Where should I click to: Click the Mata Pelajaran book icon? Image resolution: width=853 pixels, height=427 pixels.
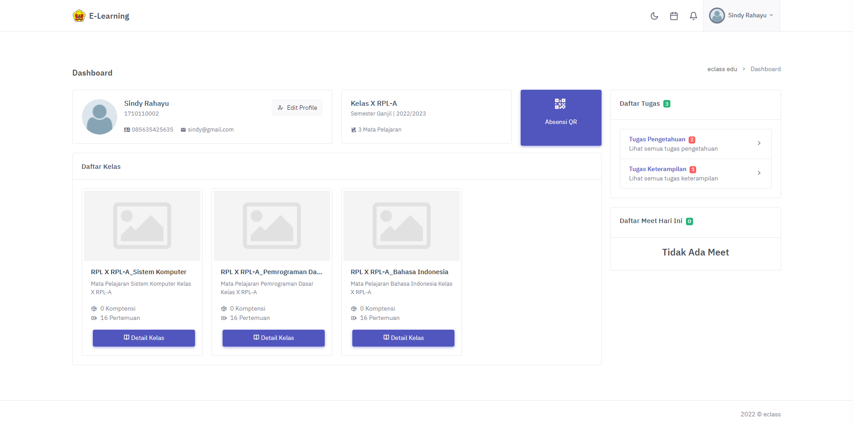coord(354,130)
